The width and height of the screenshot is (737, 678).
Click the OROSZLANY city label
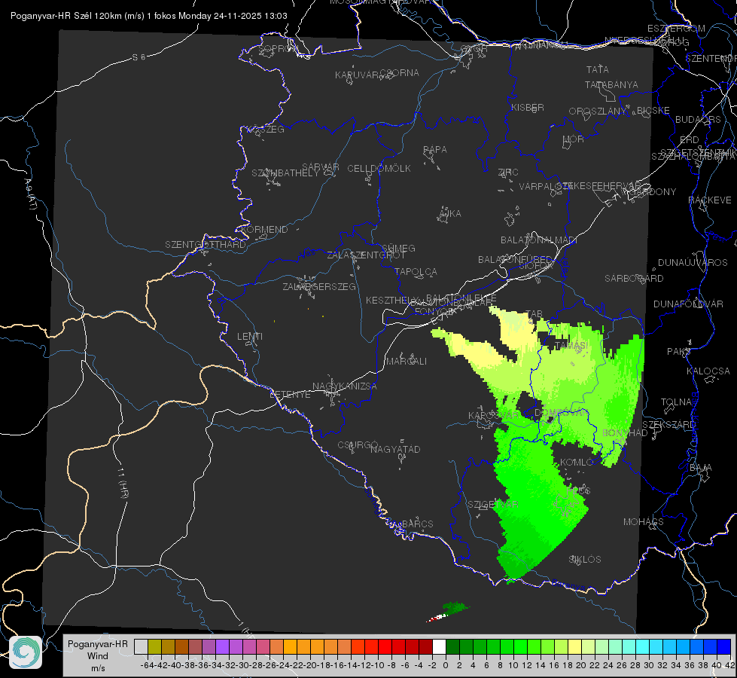(598, 111)
